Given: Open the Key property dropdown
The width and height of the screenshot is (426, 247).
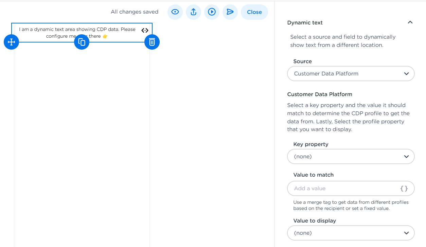Looking at the screenshot, I should (x=351, y=157).
